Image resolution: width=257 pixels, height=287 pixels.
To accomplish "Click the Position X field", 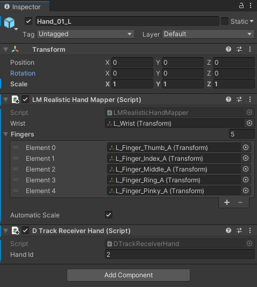I will click(x=132, y=63).
